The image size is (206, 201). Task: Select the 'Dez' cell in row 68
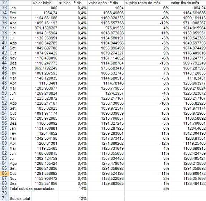tap(20, 183)
